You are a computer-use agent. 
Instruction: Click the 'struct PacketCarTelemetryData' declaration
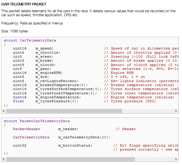tap(37, 121)
